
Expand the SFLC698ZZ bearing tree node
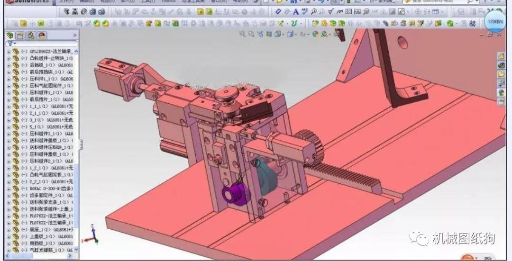[x=9, y=52]
